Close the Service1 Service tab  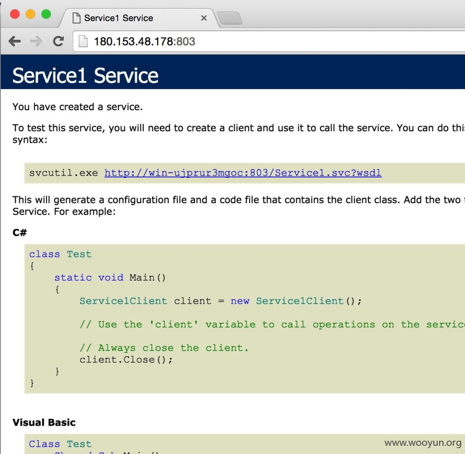point(204,18)
